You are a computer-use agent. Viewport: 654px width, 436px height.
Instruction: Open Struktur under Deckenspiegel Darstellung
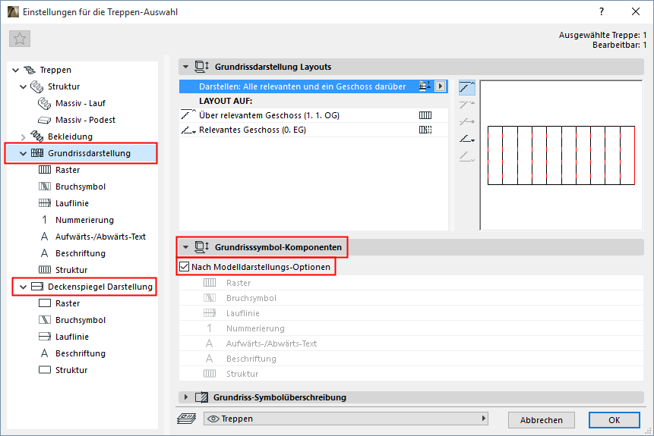click(71, 370)
